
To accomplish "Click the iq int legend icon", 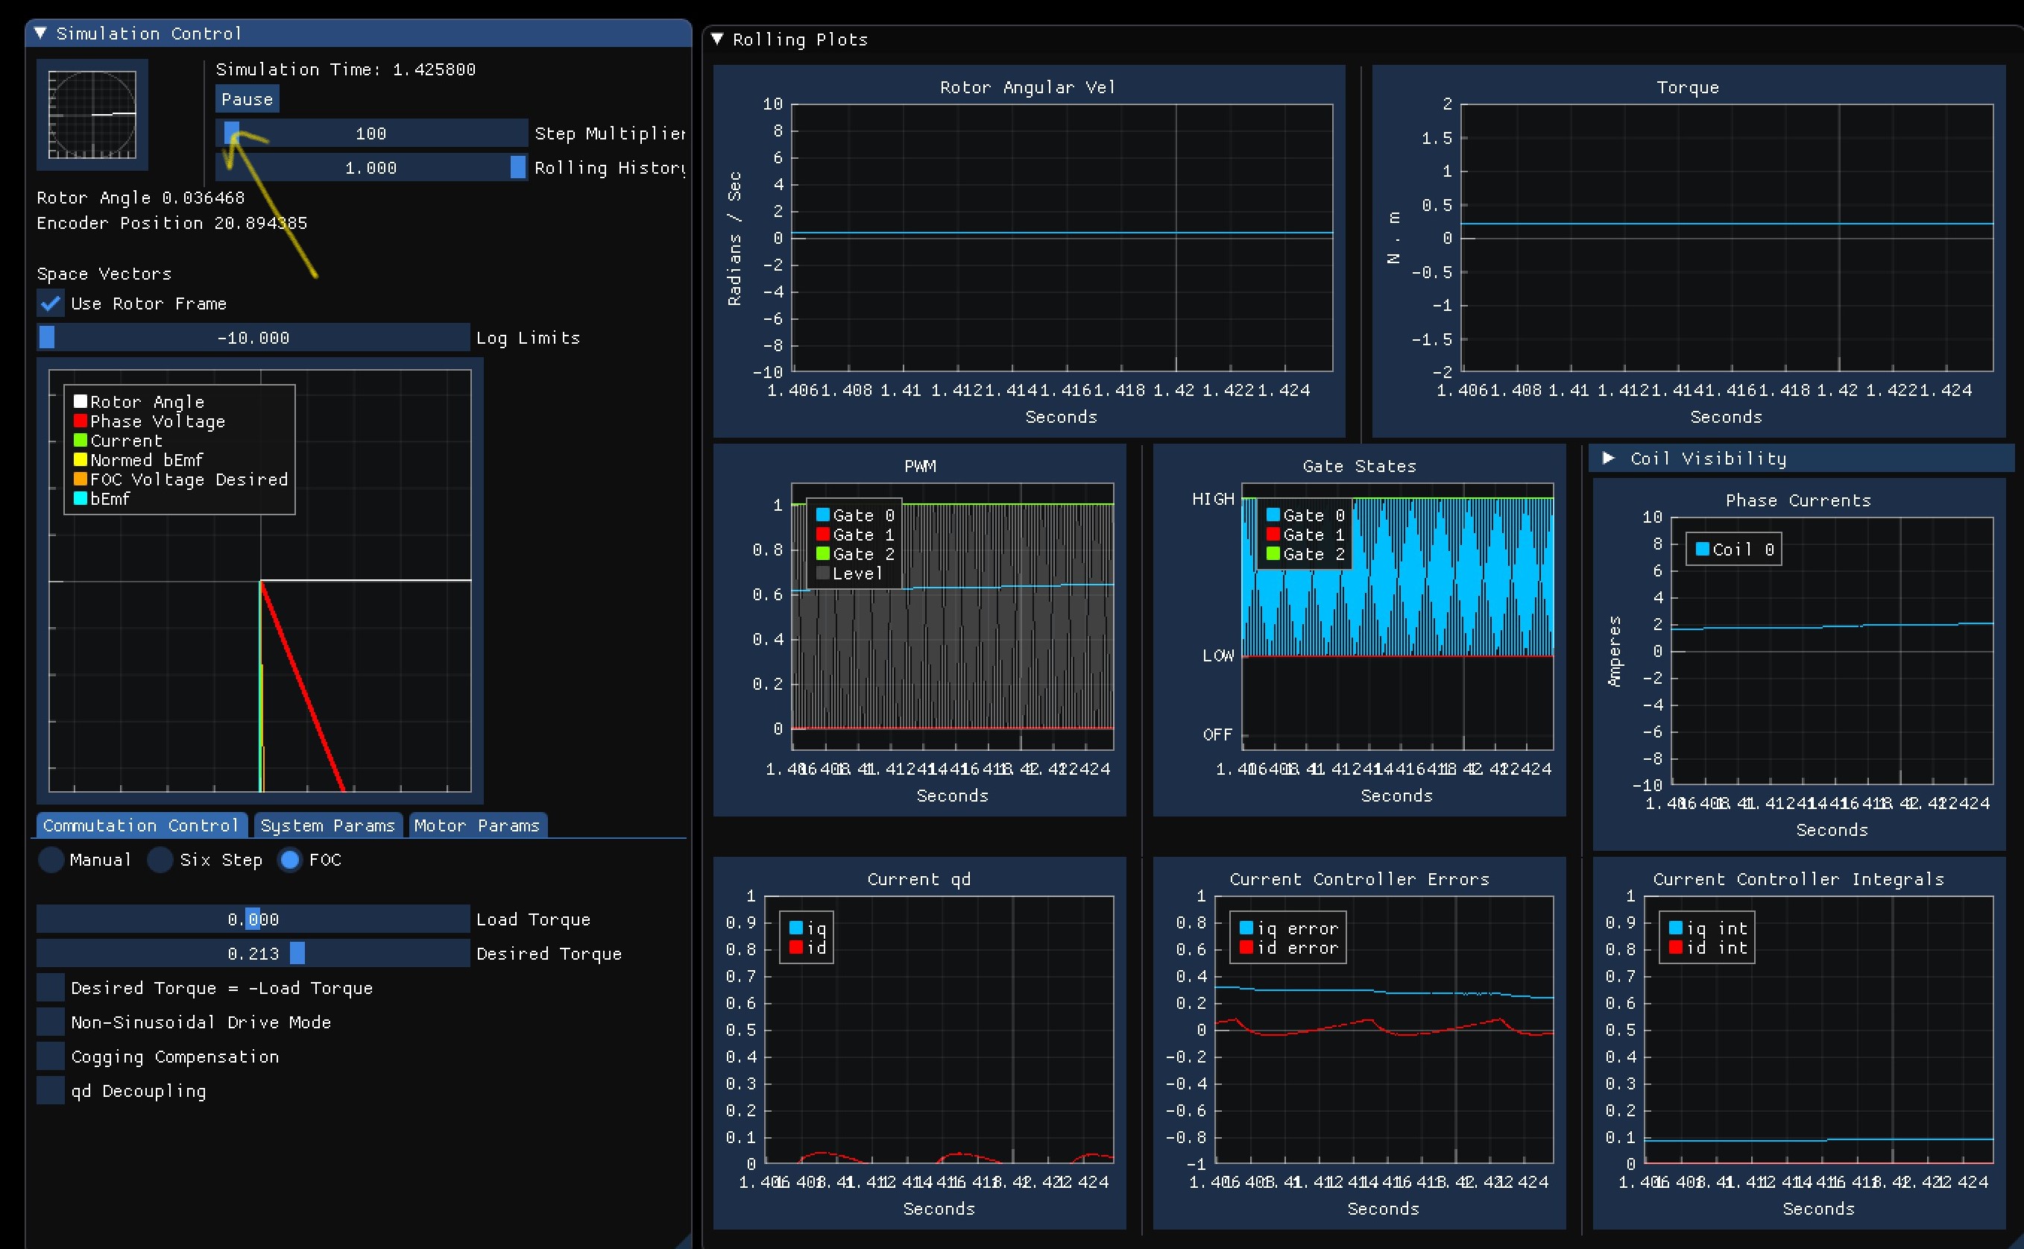I will pos(1676,928).
